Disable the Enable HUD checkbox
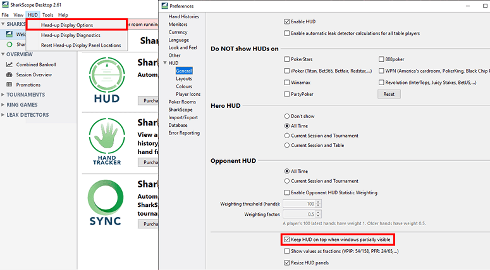 tap(287, 21)
